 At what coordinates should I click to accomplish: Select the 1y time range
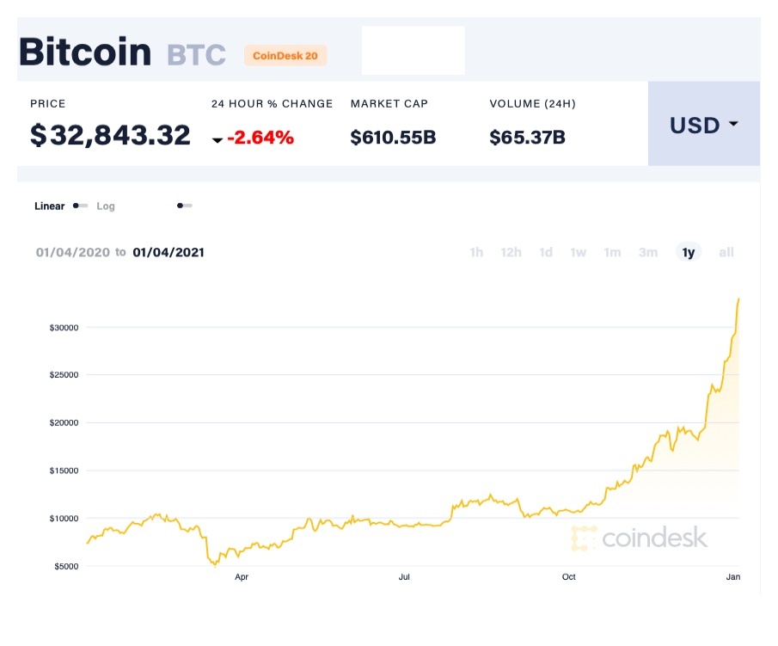[689, 252]
